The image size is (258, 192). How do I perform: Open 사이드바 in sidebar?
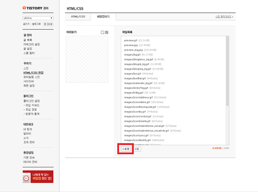click(29, 81)
